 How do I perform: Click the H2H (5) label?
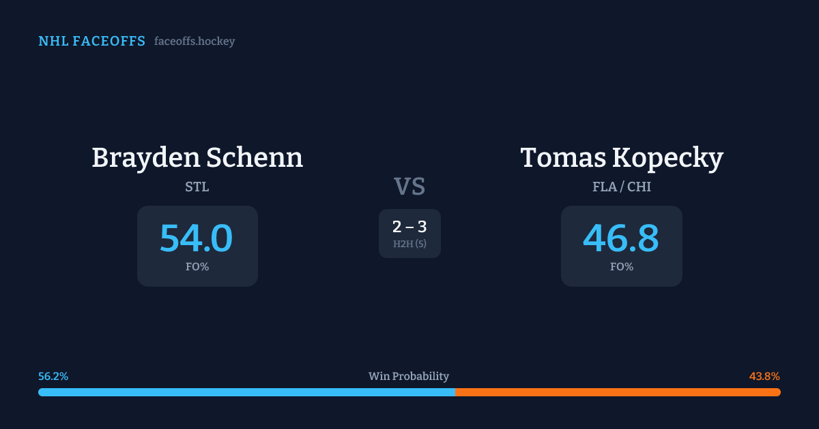(409, 244)
